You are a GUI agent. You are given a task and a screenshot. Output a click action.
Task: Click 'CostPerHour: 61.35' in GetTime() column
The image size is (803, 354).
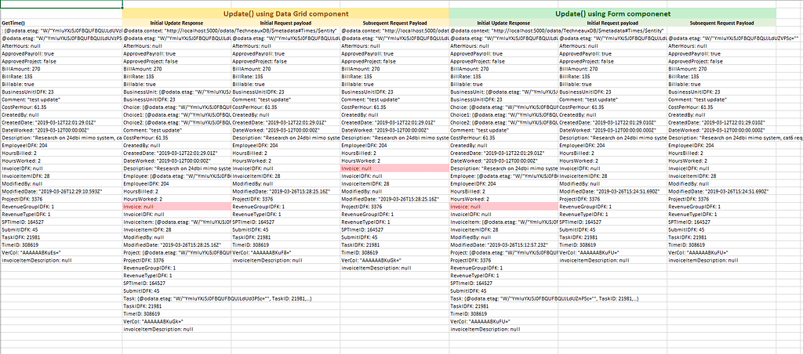[x=61, y=107]
